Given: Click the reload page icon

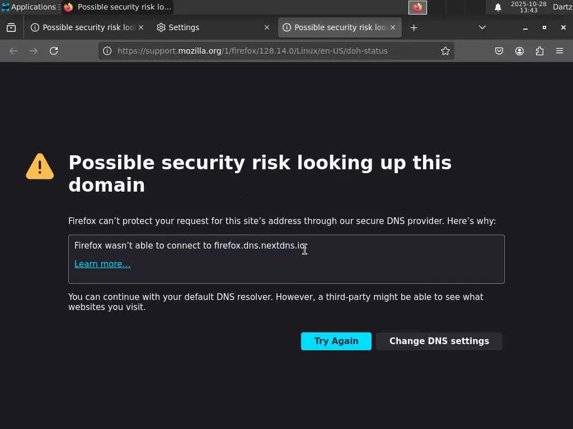Looking at the screenshot, I should pos(54,51).
